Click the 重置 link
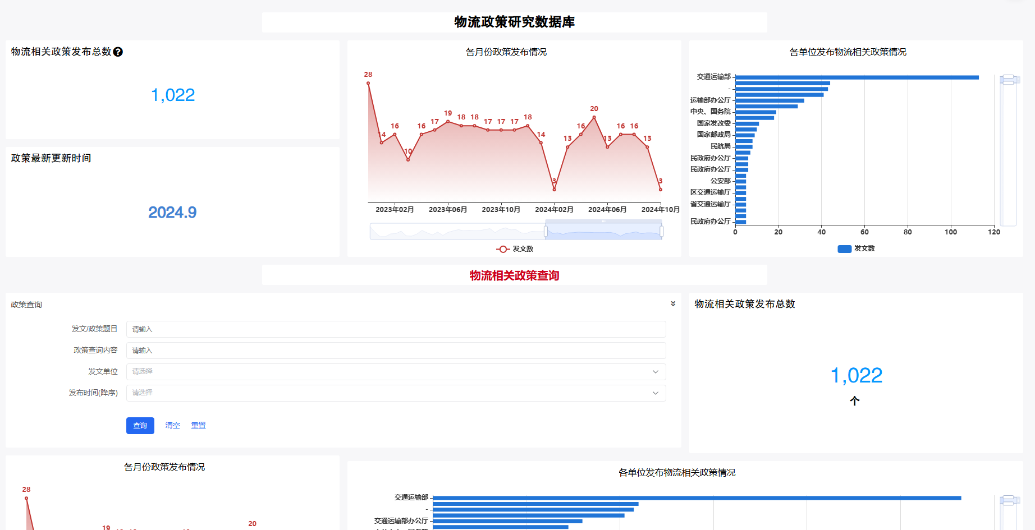 click(x=198, y=426)
